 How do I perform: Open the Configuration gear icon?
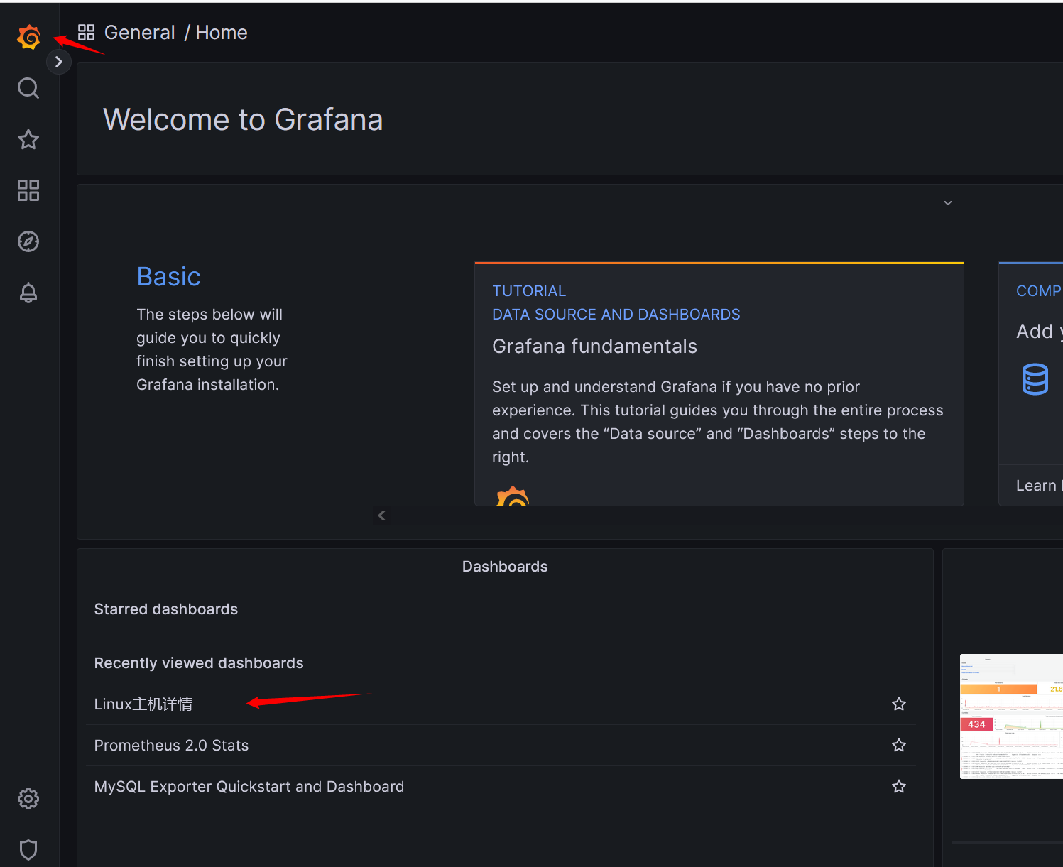[x=28, y=799]
